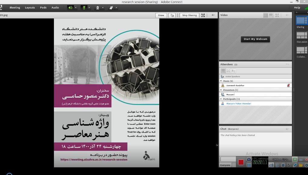308x175 pixels.
Task: Toggle full screen for the Share pod
Action: click(203, 15)
